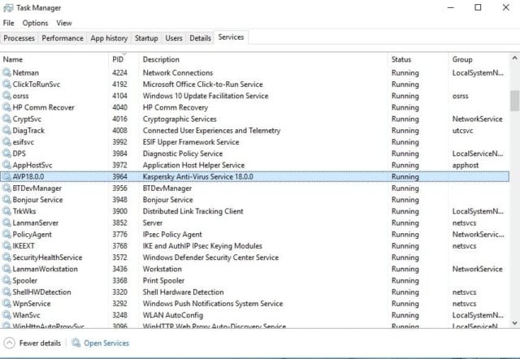This screenshot has width=520, height=359.
Task: Select the Services tab
Action: pyautogui.click(x=231, y=37)
